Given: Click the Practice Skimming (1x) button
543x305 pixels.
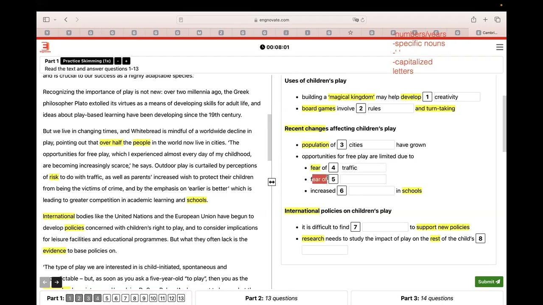Looking at the screenshot, I should 87,61.
